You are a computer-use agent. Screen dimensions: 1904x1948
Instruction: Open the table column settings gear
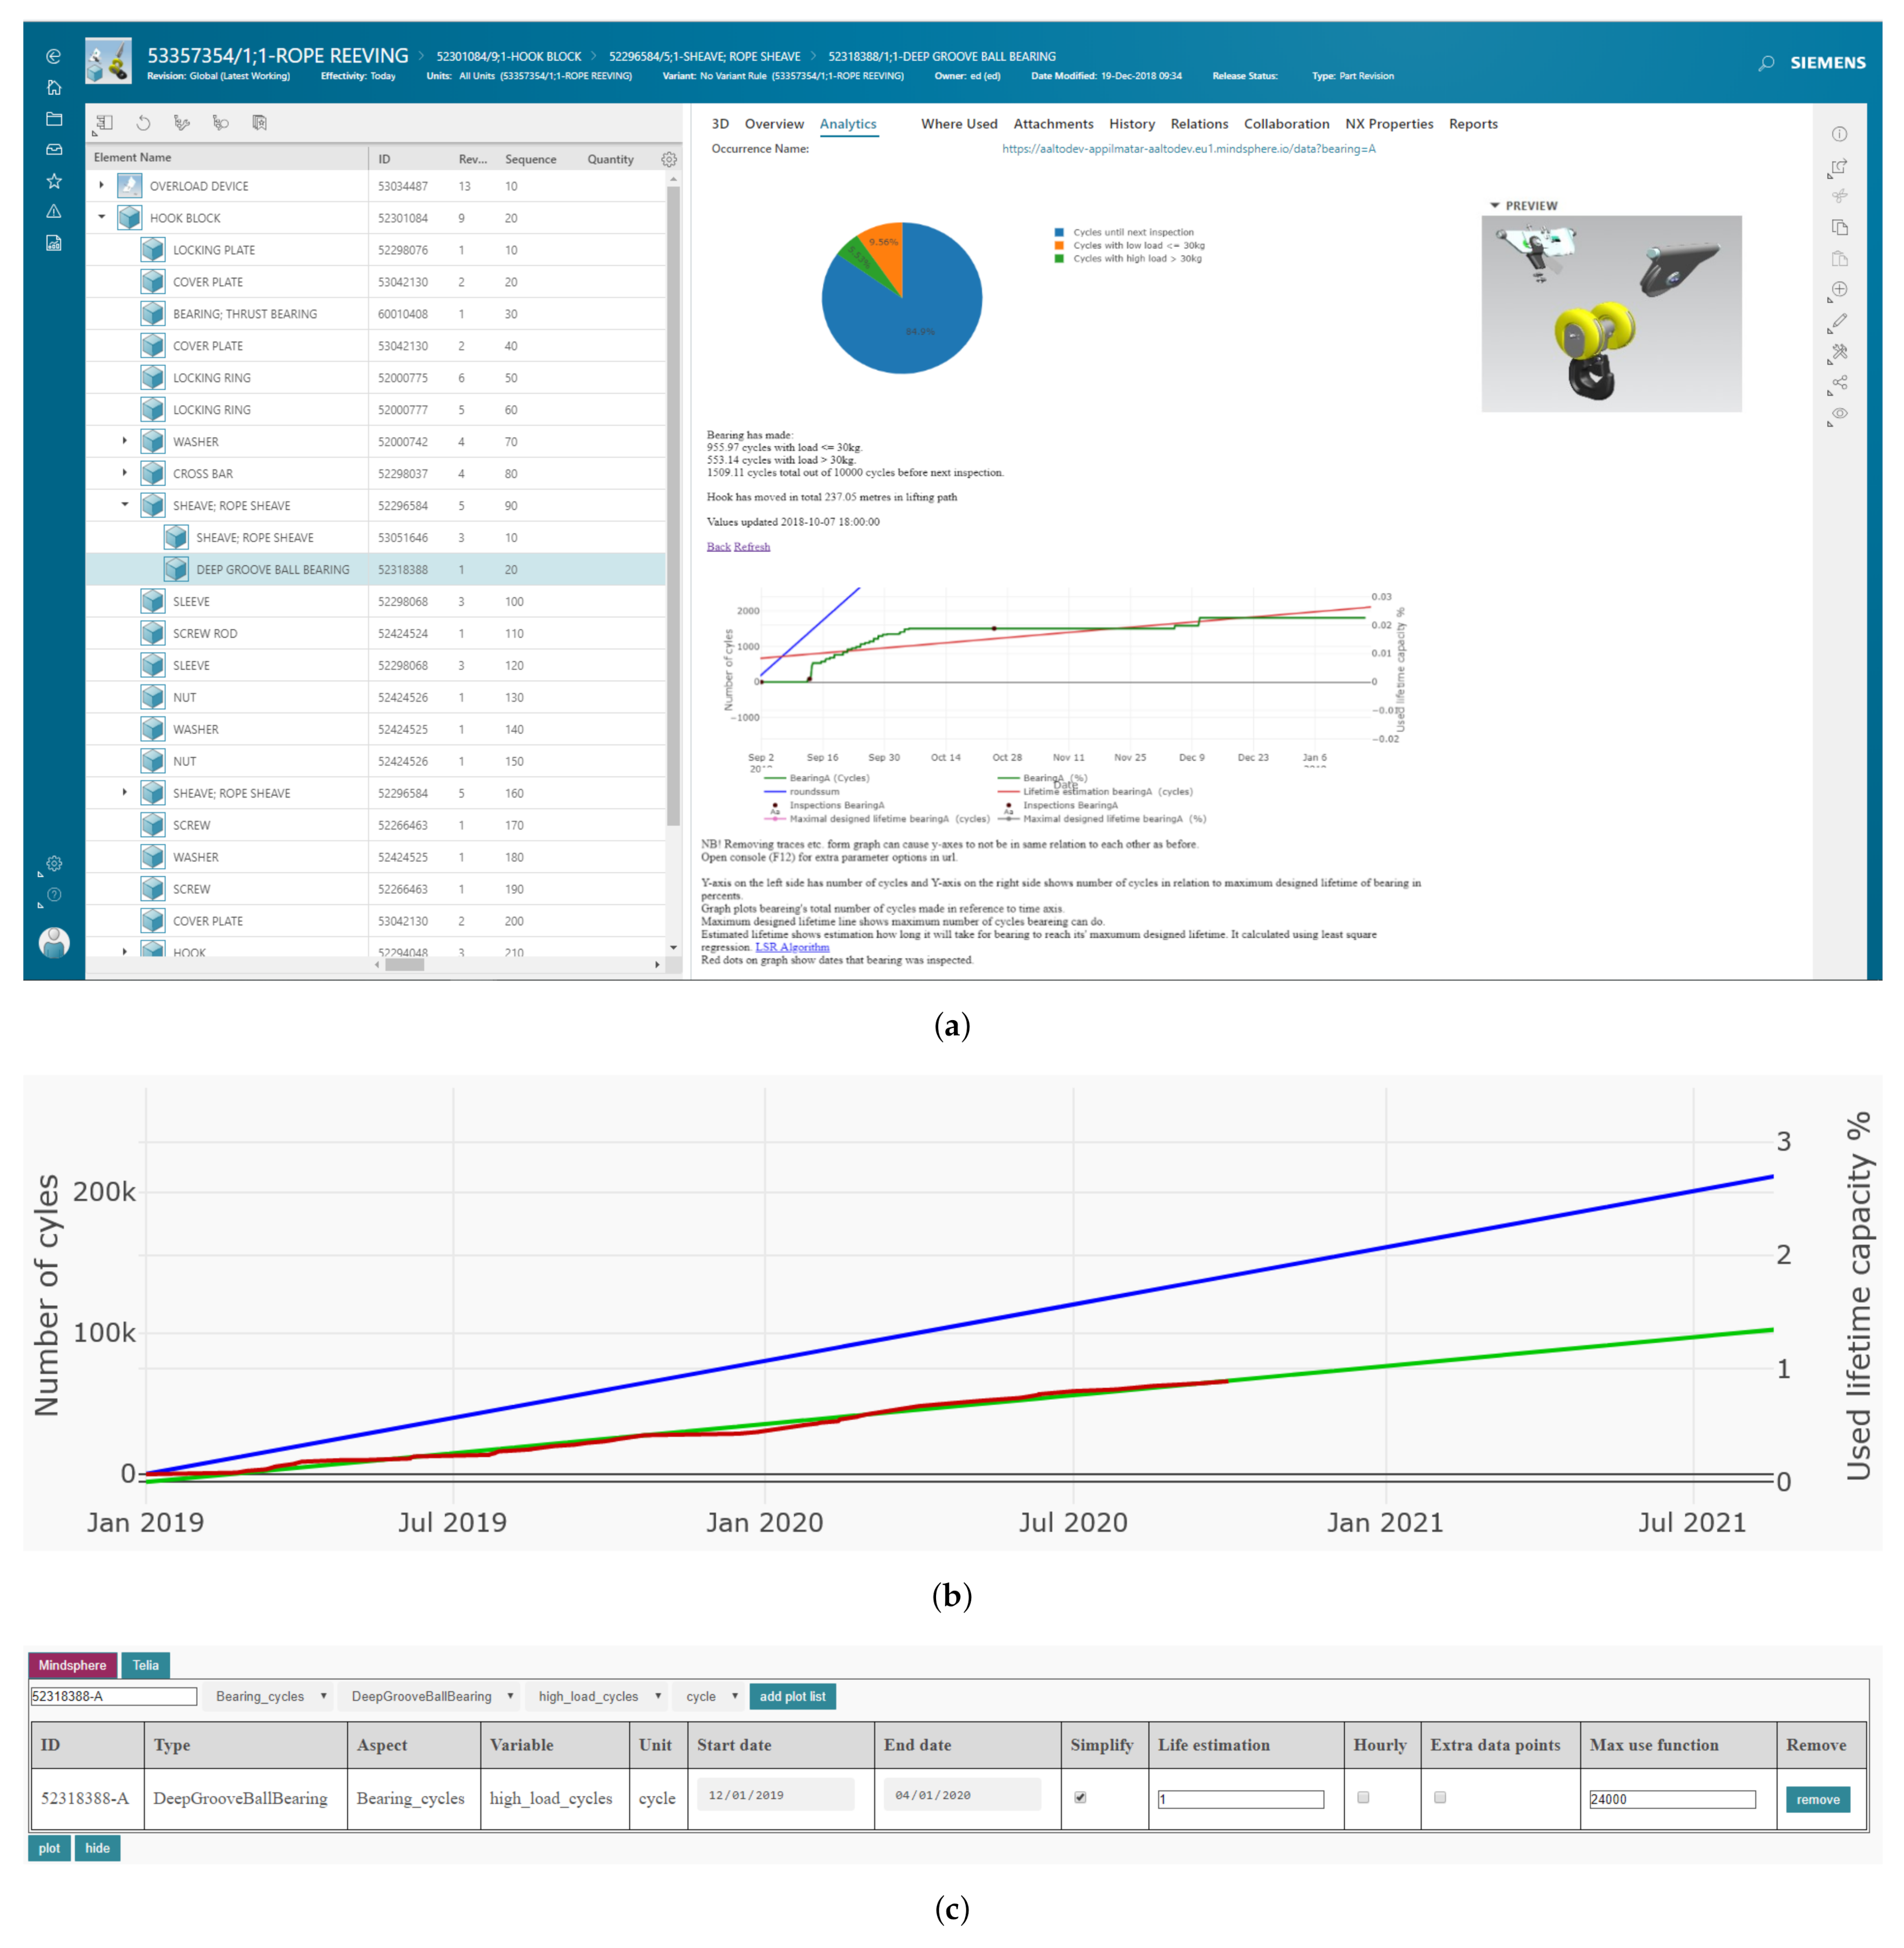pyautogui.click(x=669, y=159)
